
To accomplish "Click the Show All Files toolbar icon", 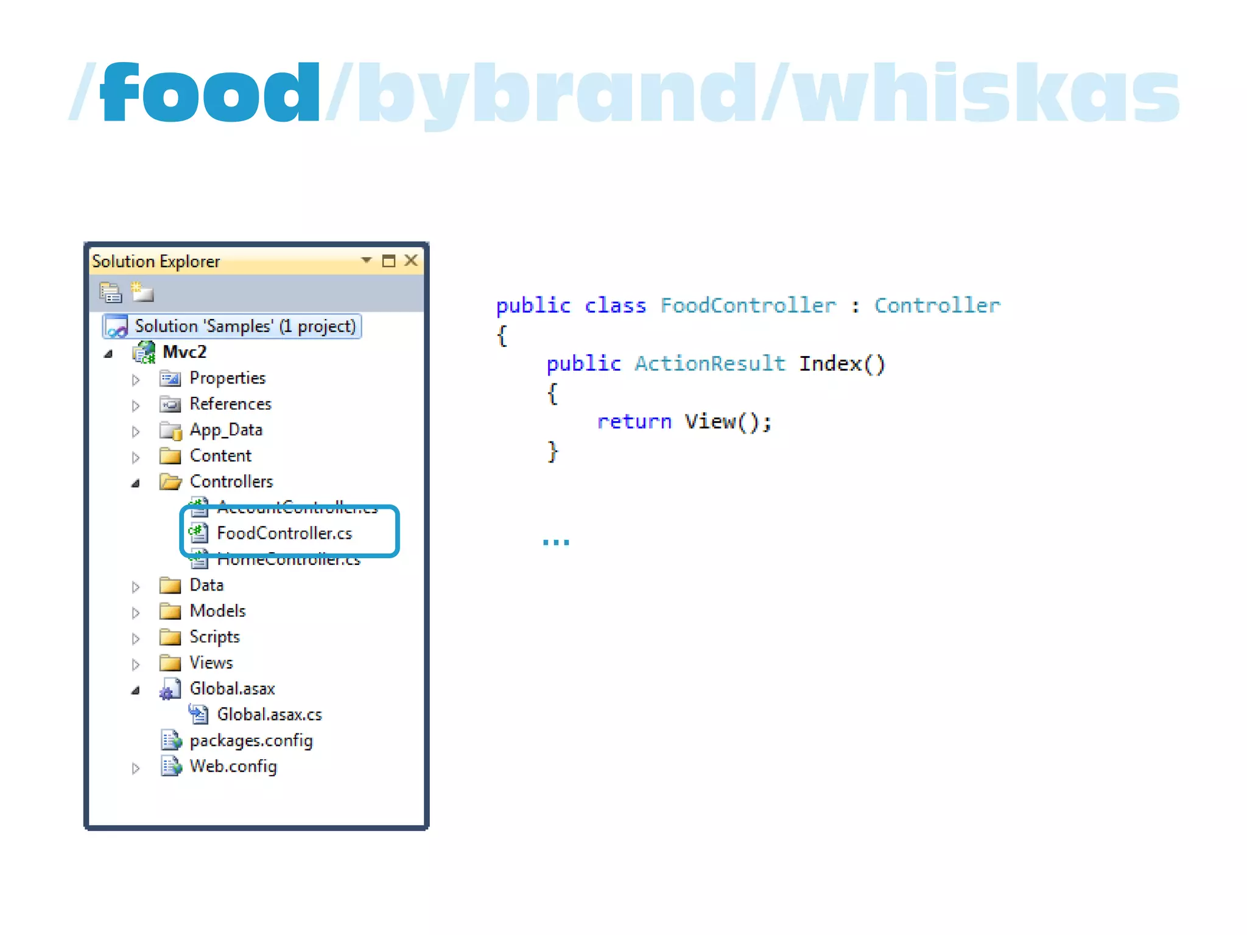I will (142, 292).
